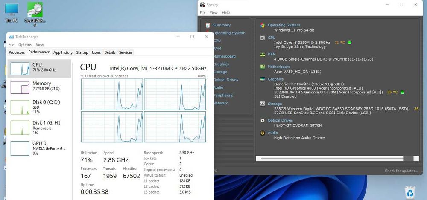Click the Speccy title bar app icon
Screen dimensions: 427x200
click(x=202, y=4)
